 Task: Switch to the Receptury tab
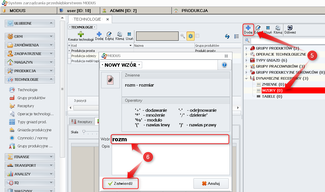[82, 122]
